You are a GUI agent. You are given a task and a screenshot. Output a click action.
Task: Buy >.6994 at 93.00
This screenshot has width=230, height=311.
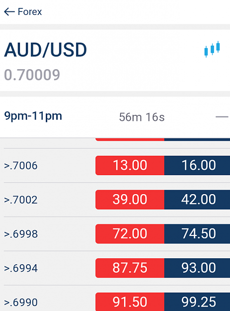pyautogui.click(x=197, y=268)
